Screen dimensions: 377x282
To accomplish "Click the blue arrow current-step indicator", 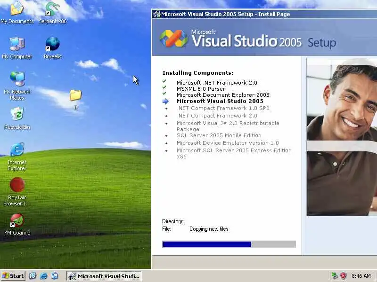I will click(x=166, y=102).
